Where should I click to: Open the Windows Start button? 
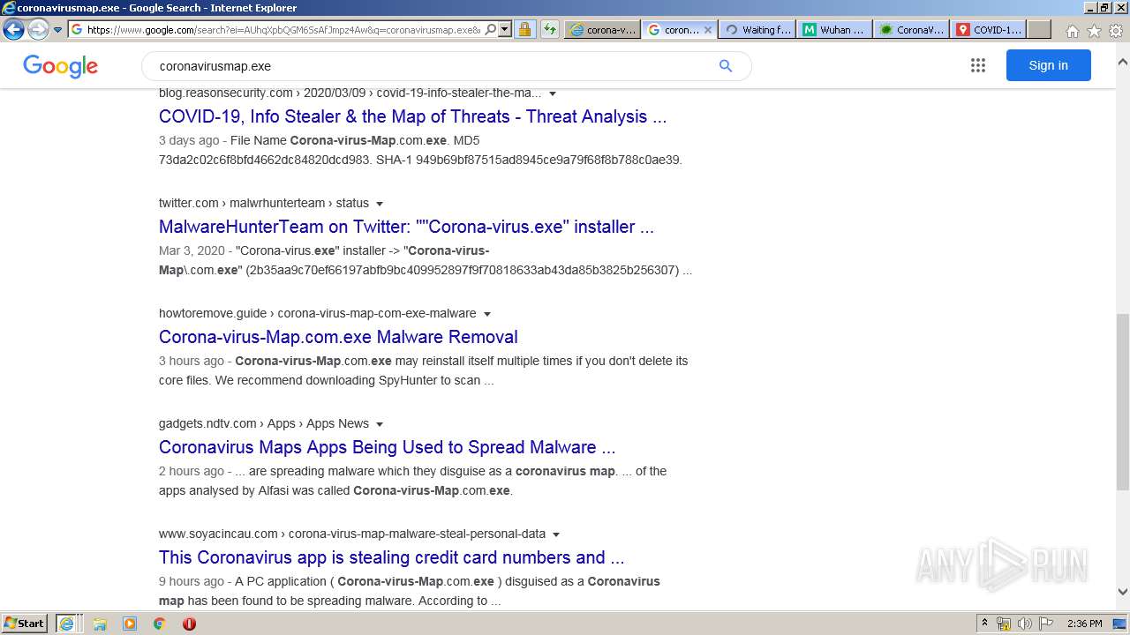click(25, 624)
